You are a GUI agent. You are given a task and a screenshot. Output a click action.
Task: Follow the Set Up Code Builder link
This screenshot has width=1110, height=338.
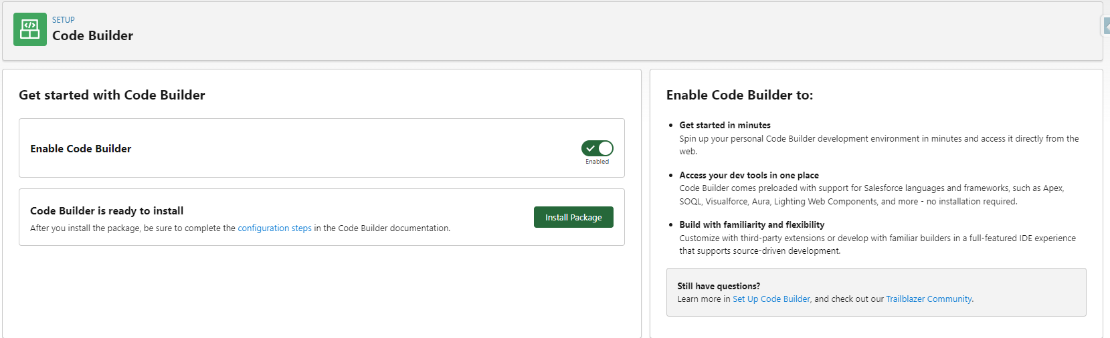[x=771, y=299]
